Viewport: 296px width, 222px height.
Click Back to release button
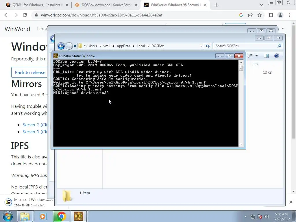29,72
